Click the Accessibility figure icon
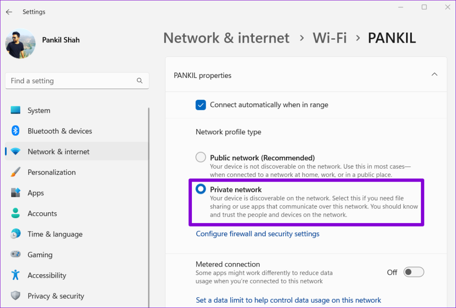456x308 pixels. [x=16, y=275]
